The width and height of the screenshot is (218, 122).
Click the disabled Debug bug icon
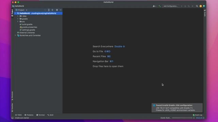185,6
